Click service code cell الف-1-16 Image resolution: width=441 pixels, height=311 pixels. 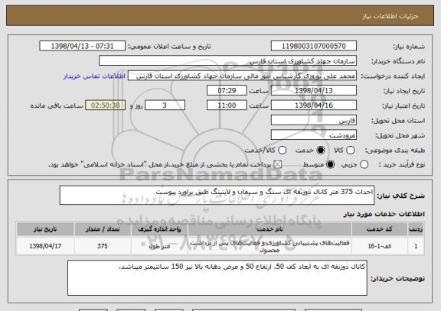(380, 246)
